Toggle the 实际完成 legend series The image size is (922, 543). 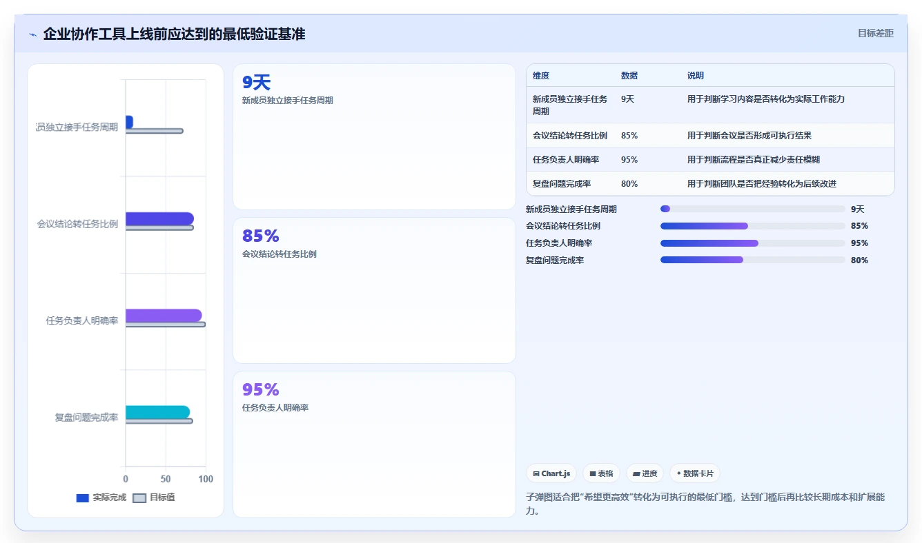(101, 498)
